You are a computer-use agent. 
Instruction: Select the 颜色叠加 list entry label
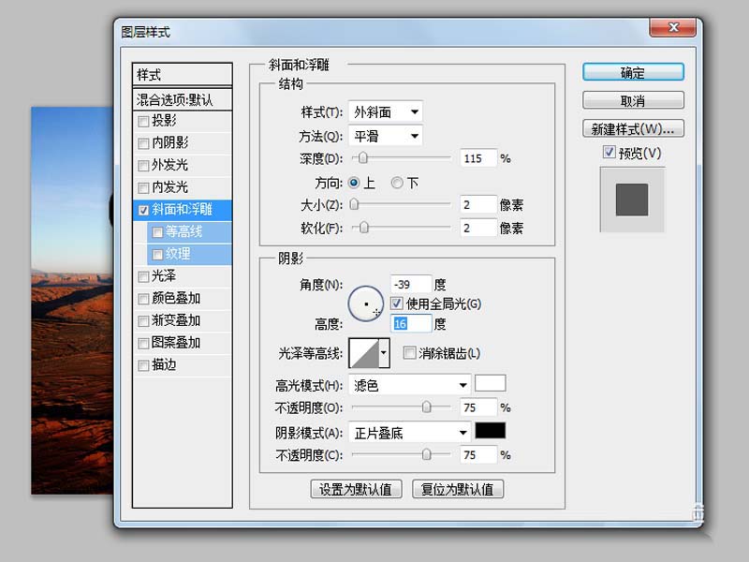coord(176,298)
